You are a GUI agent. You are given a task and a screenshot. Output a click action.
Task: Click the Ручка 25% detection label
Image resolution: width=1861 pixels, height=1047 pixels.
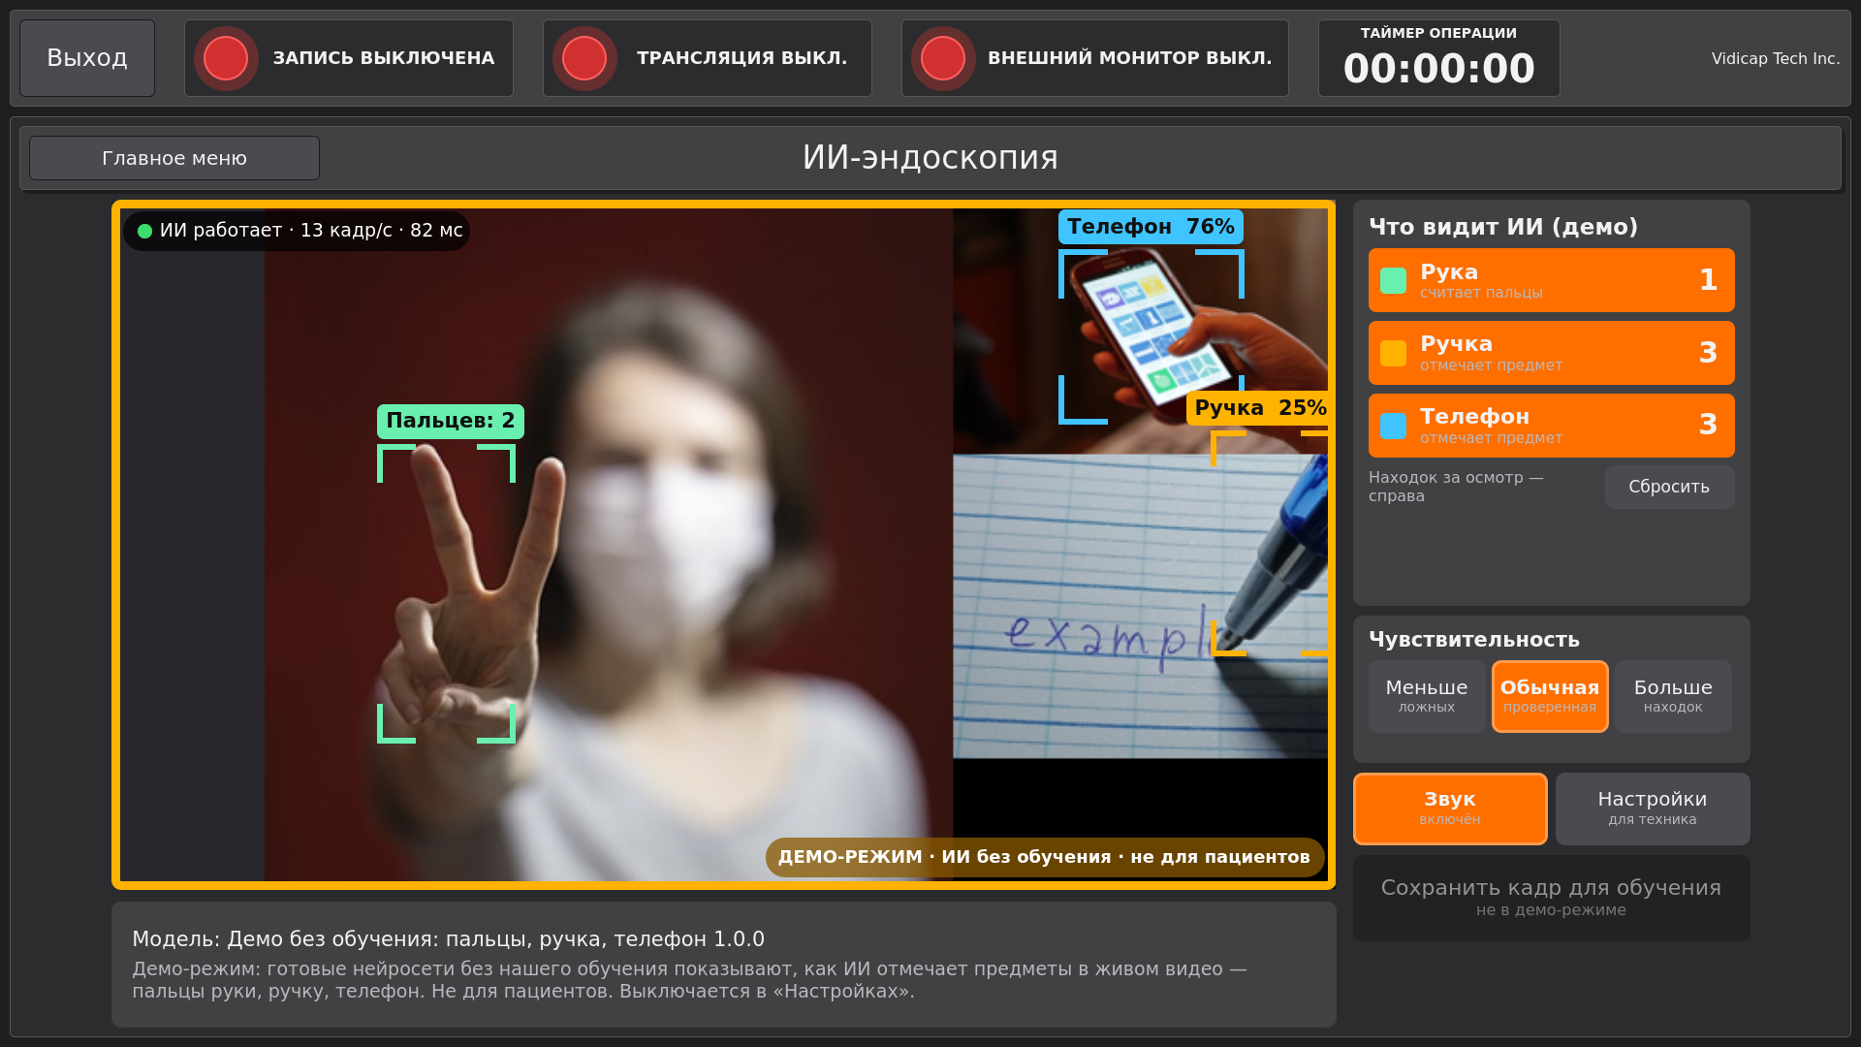(1258, 408)
